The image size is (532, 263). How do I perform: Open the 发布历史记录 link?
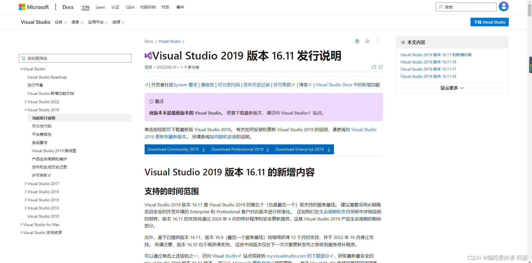[257, 85]
